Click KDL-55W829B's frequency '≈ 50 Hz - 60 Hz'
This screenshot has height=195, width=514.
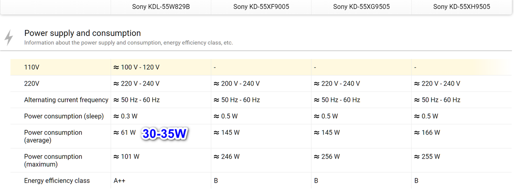[137, 100]
